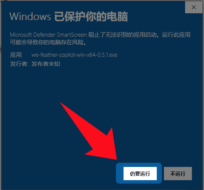Click the 发布者未知 publisher value
This screenshot has width=204, height=190.
(x=46, y=64)
